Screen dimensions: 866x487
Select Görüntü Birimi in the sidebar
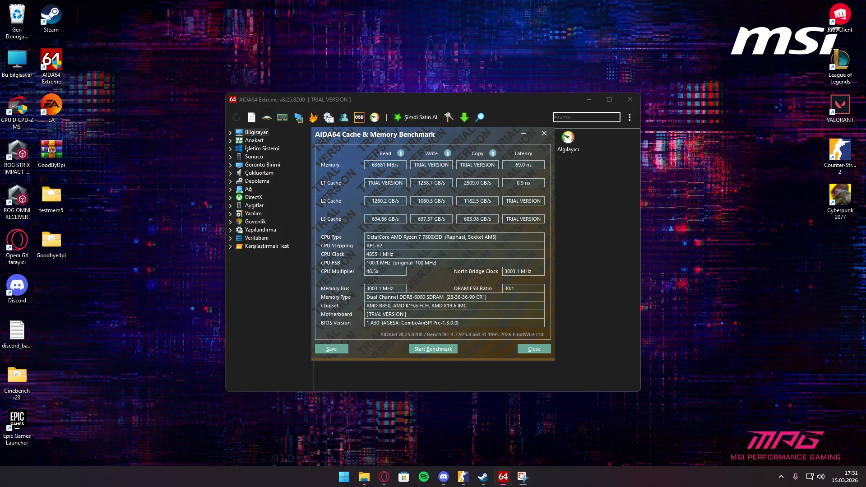(262, 165)
